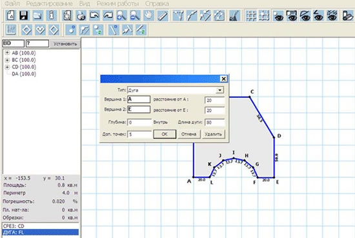Expand the AB (100.0) tree node

7,53
